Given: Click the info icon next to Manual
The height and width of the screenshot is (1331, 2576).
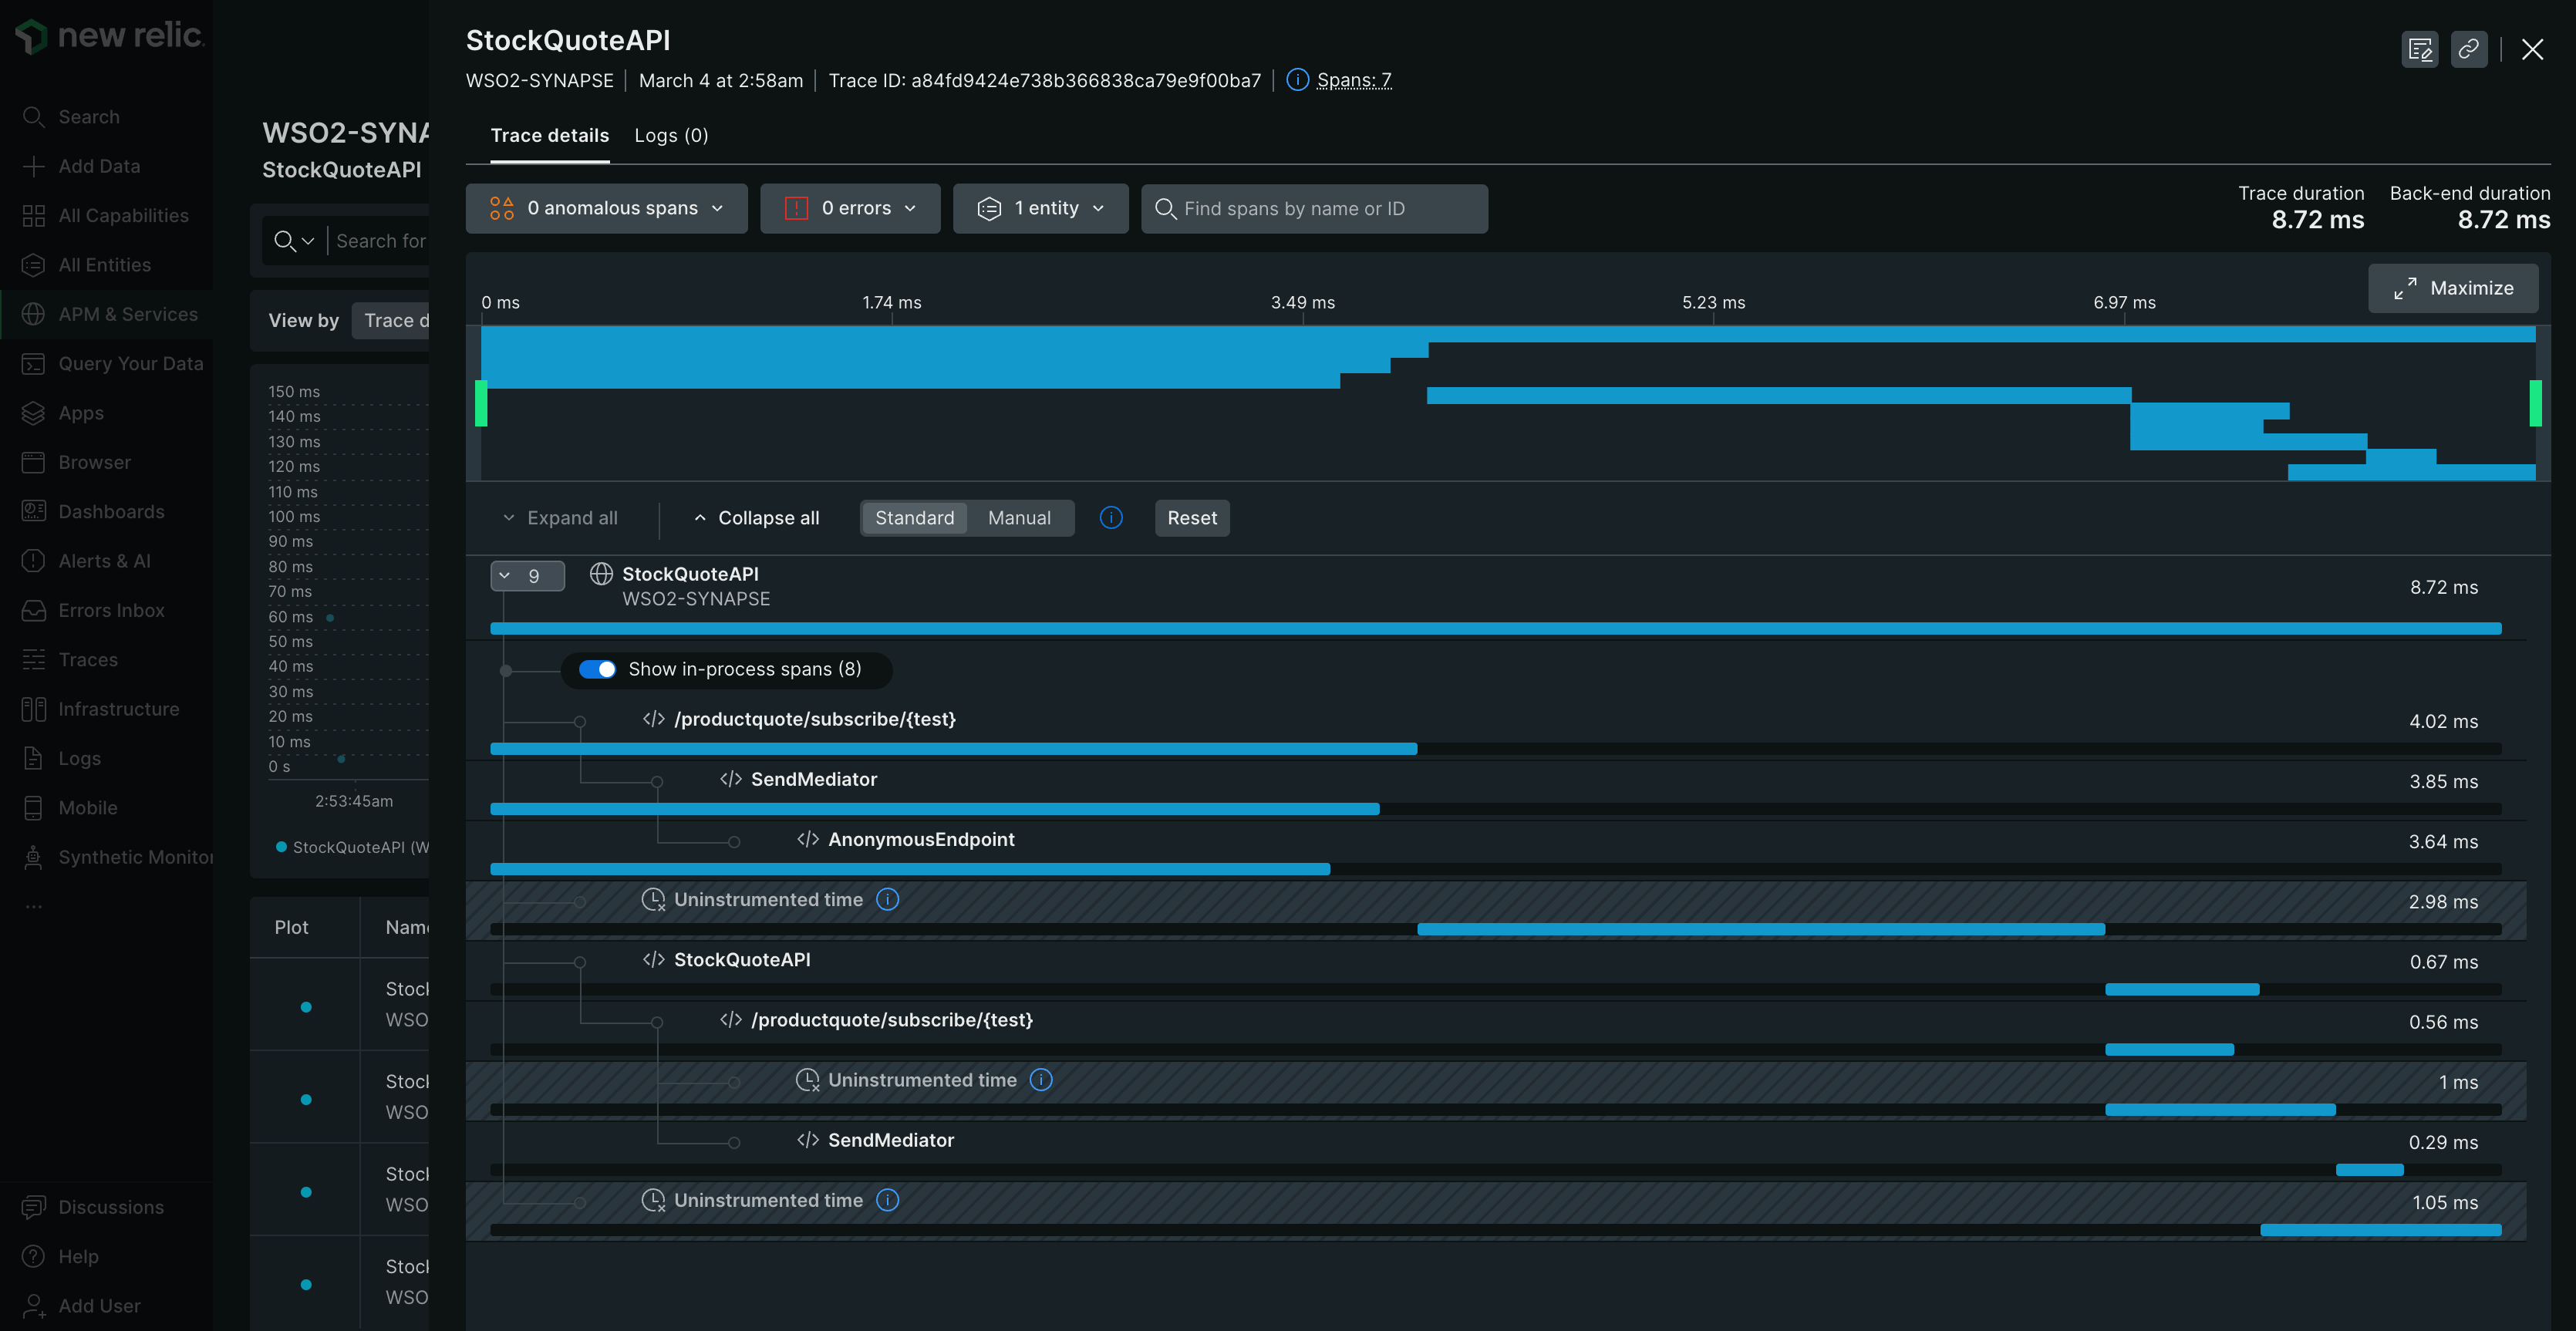Looking at the screenshot, I should 1111,518.
